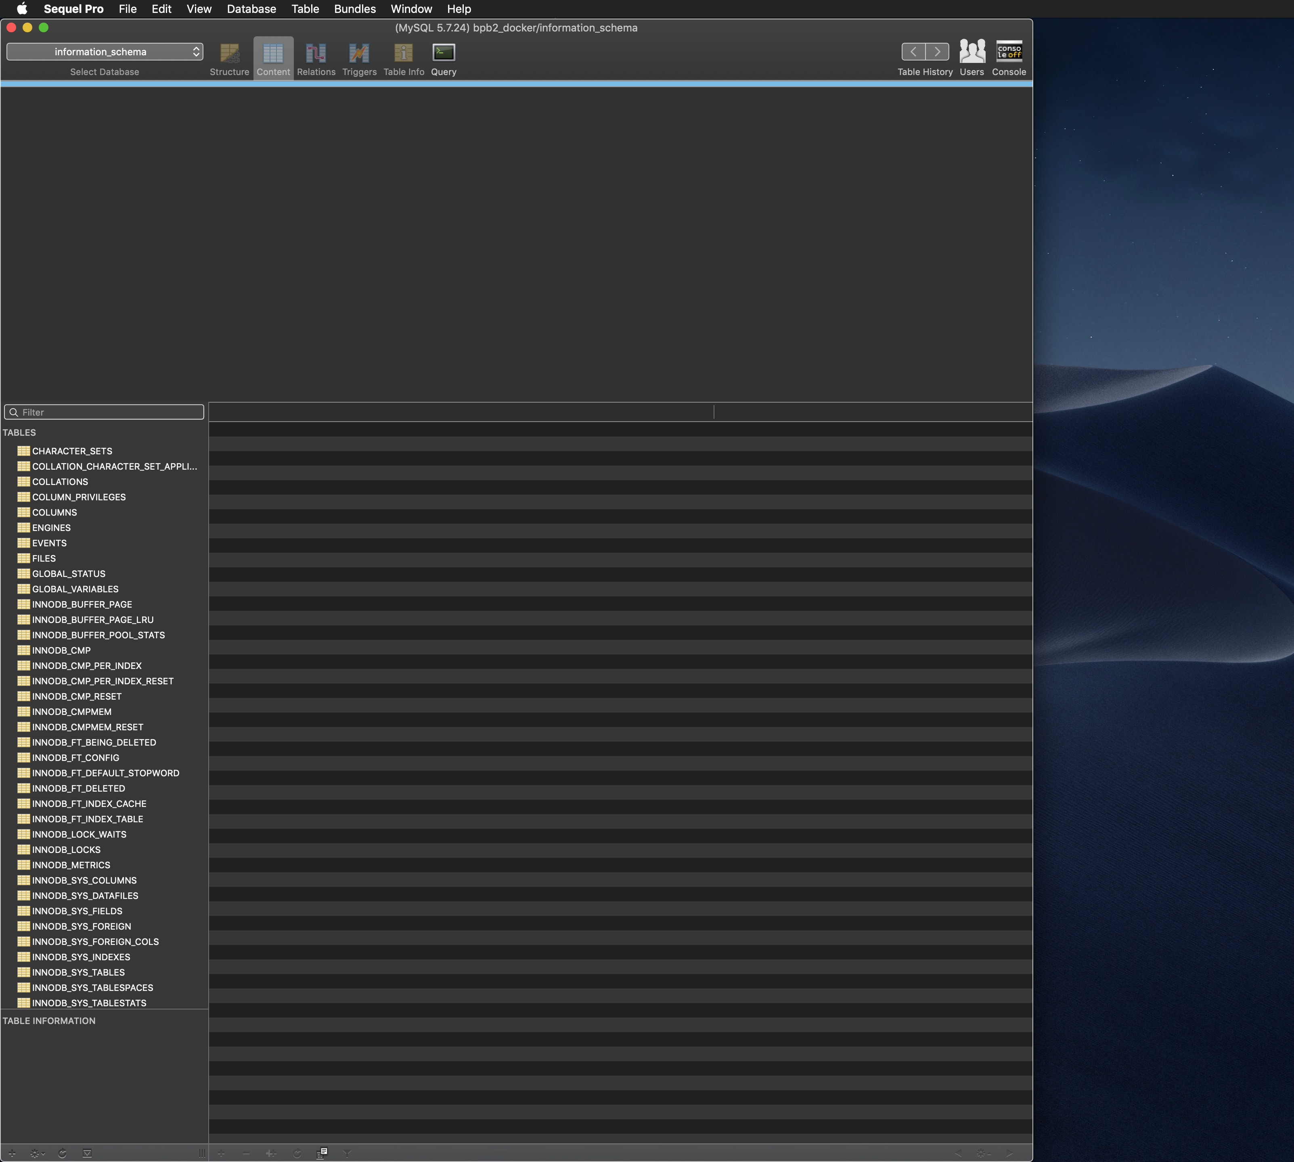Open the Select Database dropdown
Viewport: 1294px width, 1162px height.
pyautogui.click(x=105, y=52)
